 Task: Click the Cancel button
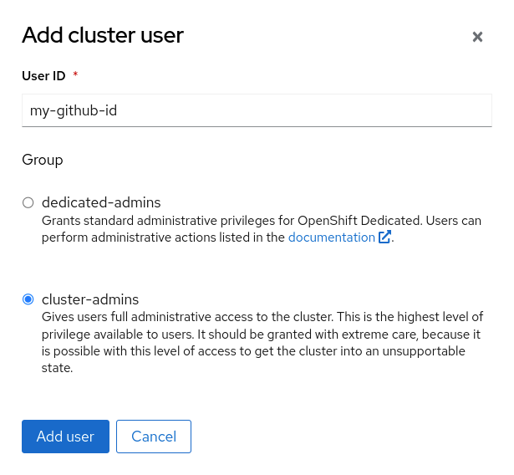click(x=154, y=437)
